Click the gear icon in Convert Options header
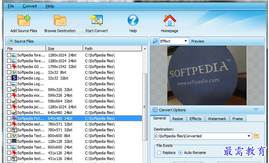 point(155,110)
